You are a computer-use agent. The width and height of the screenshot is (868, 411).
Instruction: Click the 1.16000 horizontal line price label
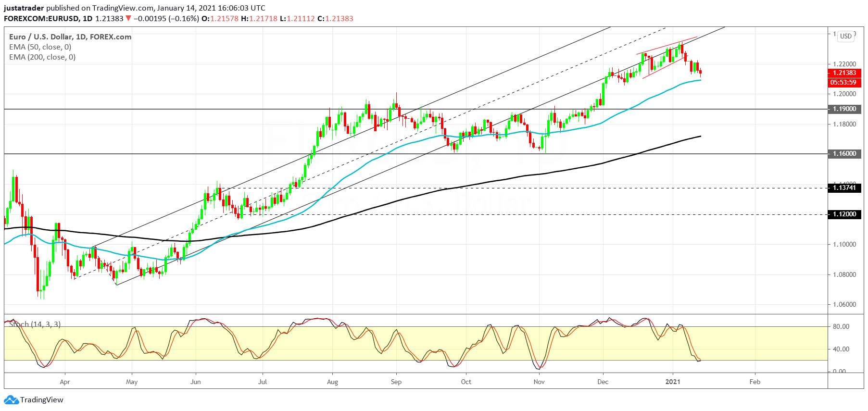(844, 154)
